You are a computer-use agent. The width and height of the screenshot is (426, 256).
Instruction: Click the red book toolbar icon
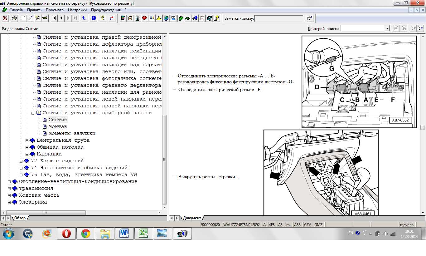click(x=145, y=18)
